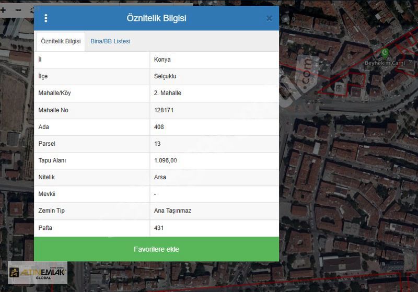Close the Öznitelik Bilgisi dialog
Image resolution: width=418 pixels, height=292 pixels.
point(269,18)
